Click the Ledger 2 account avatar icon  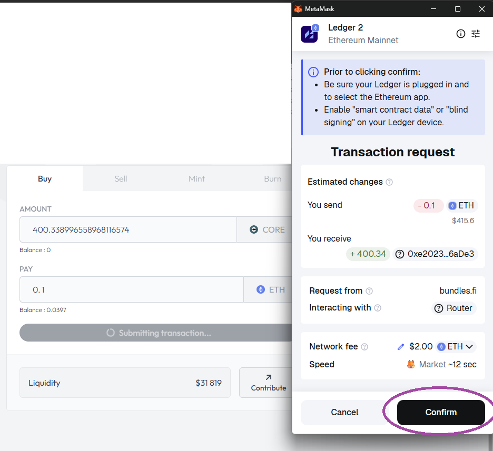pyautogui.click(x=310, y=34)
